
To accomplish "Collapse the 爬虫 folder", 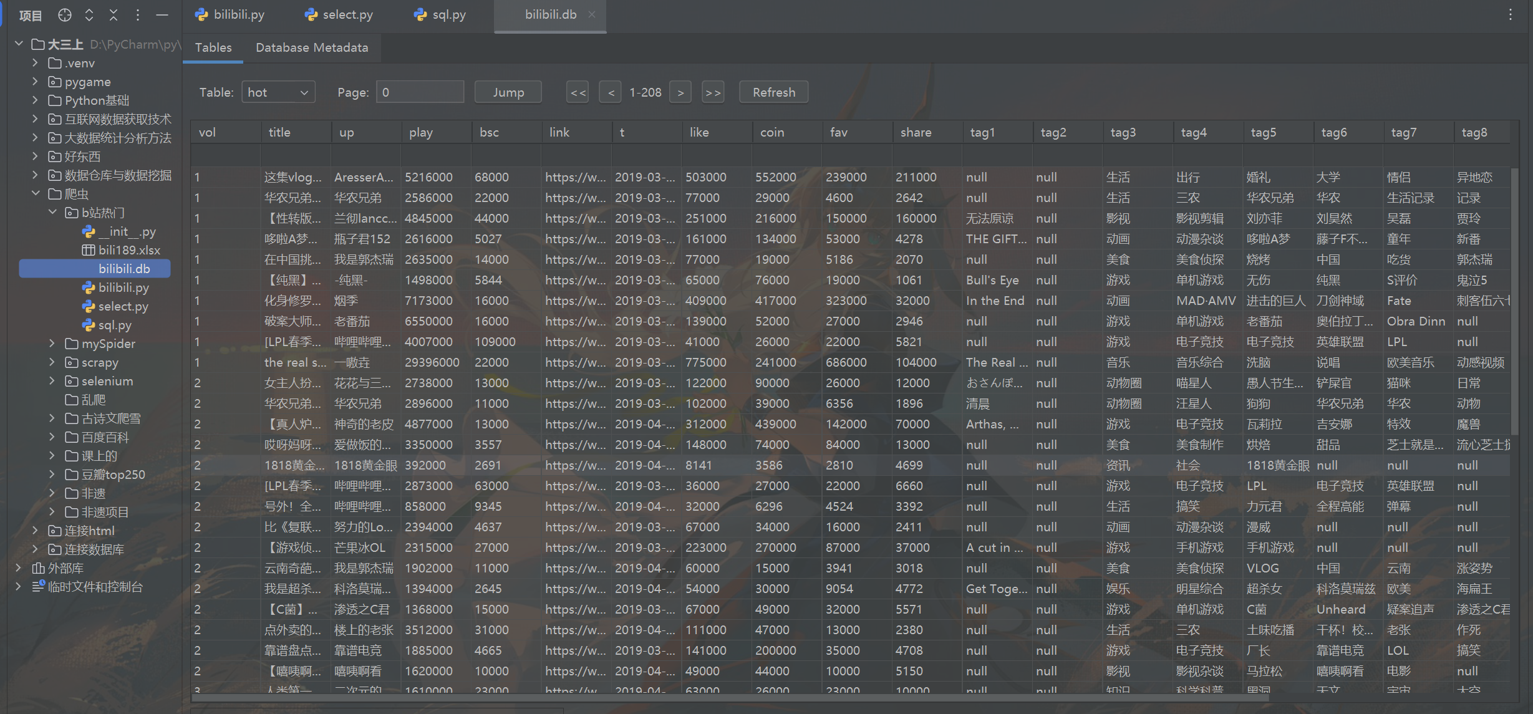I will [x=36, y=194].
